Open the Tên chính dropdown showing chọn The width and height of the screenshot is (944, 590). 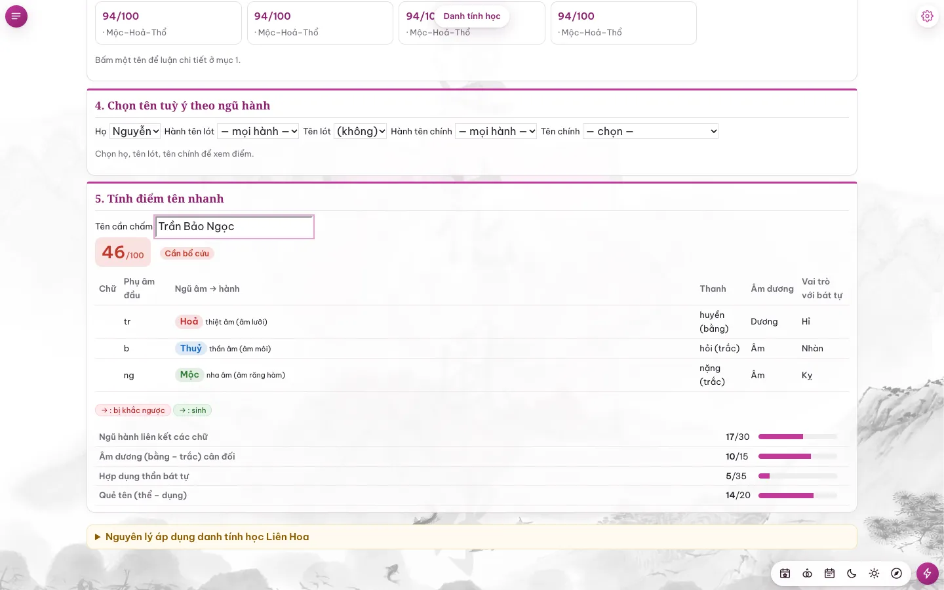click(651, 131)
